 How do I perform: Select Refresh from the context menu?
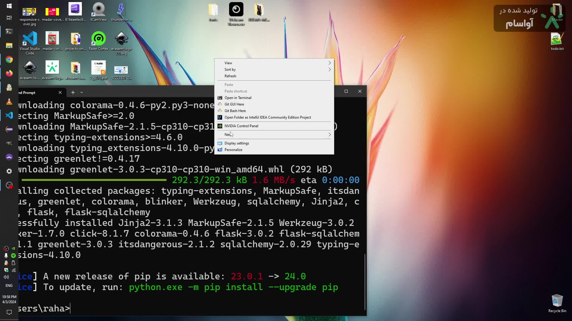(x=230, y=76)
